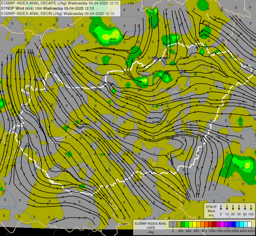The width and height of the screenshot is (256, 236).
Task: Click the 4000 tick label on CAPE scale
Action: click(243, 231)
